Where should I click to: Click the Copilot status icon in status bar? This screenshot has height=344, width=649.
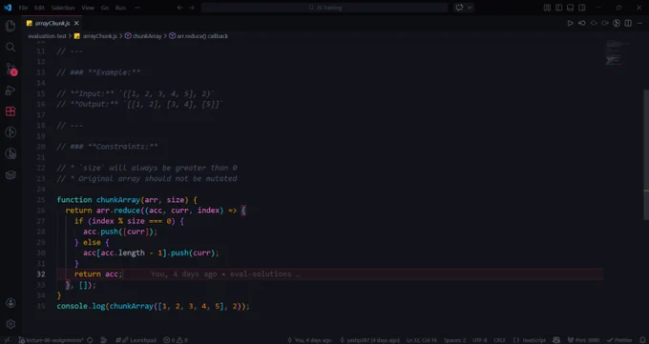(556, 340)
